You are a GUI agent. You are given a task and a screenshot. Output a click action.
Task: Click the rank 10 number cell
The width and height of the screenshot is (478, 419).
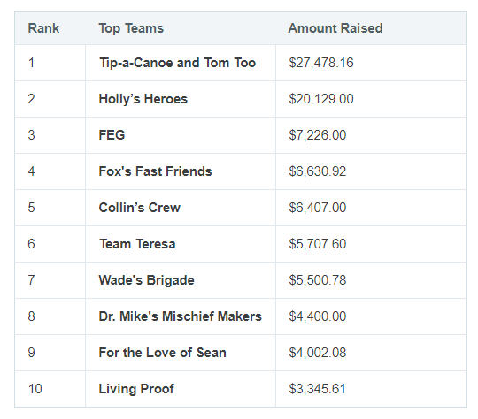[x=50, y=389]
